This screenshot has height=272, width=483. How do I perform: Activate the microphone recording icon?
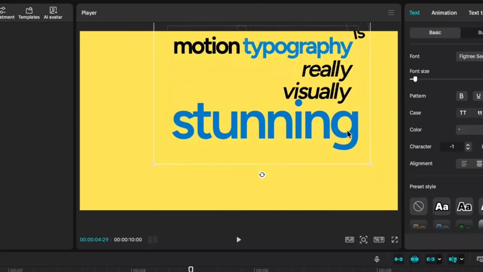coord(376,259)
